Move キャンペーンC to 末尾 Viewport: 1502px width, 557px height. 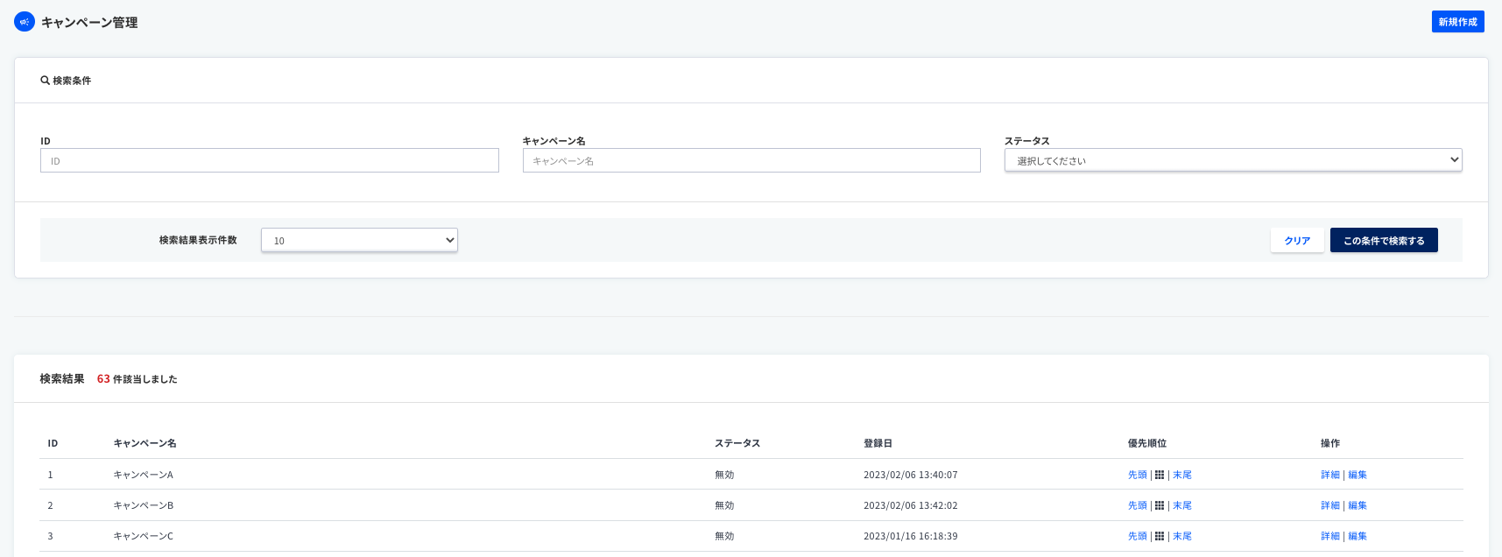[1182, 536]
